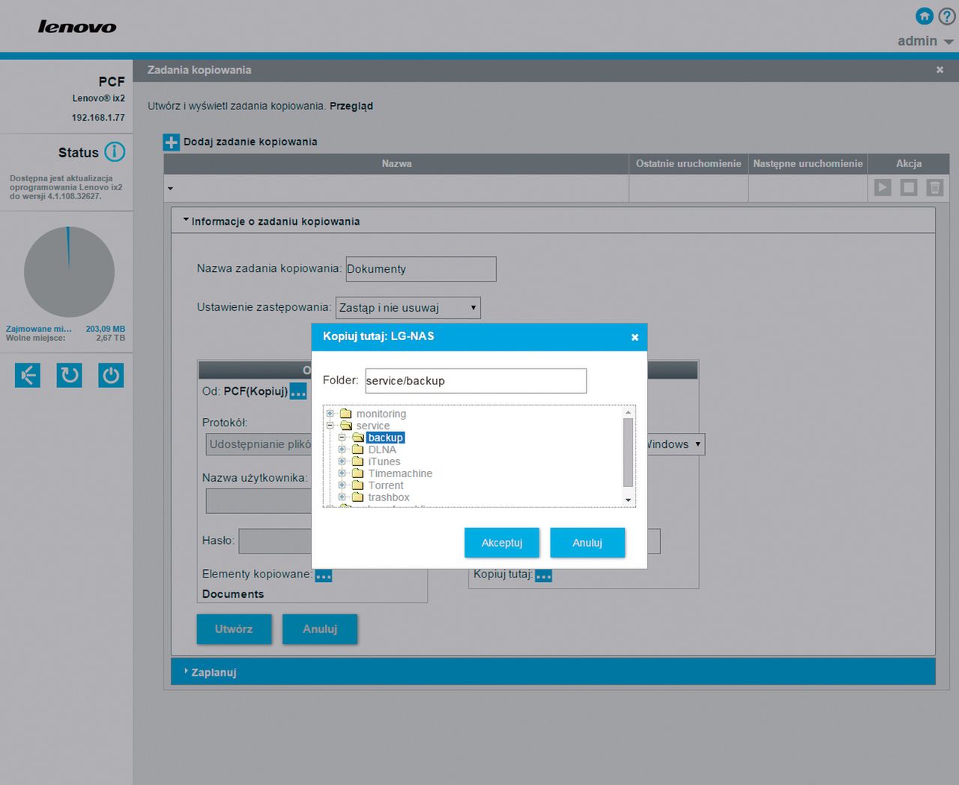Expand the DLNA folder node
Viewport: 959px width, 785px height.
(342, 449)
